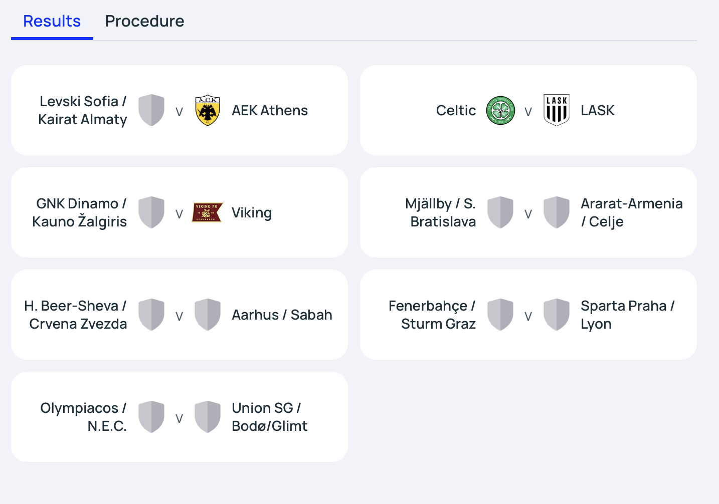Open the Mjällby / S. Bratislava text

[441, 212]
